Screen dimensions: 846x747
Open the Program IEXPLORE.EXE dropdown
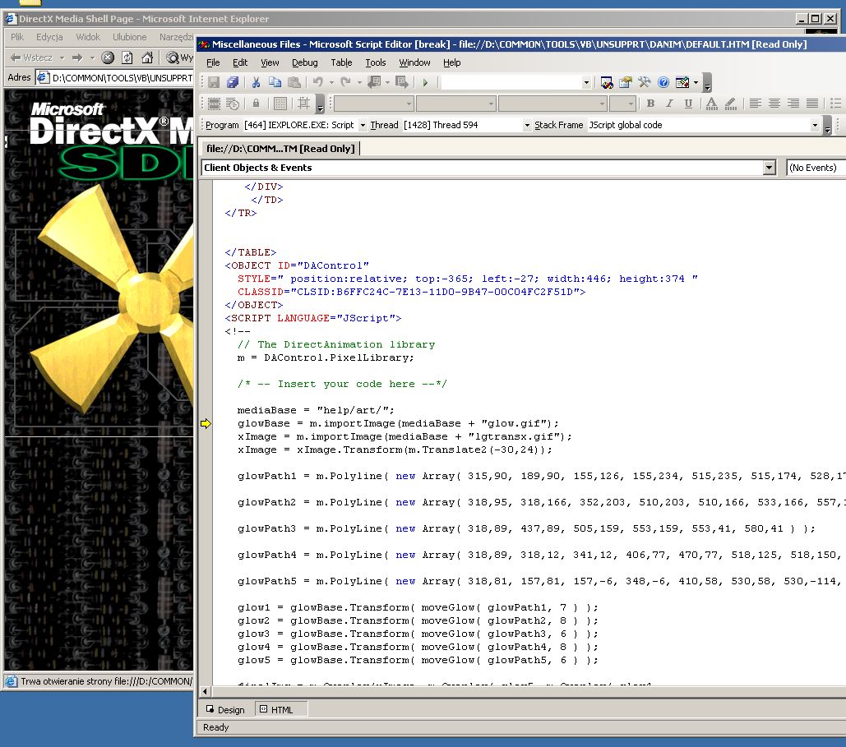tap(363, 126)
